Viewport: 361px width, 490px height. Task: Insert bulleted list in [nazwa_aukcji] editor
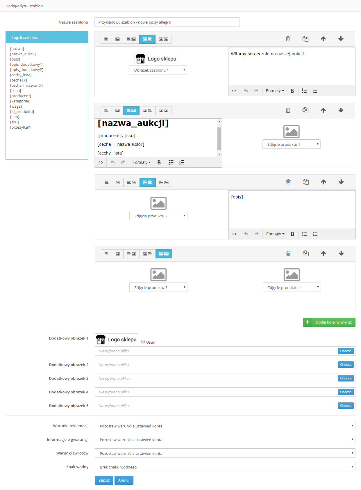pyautogui.click(x=171, y=162)
